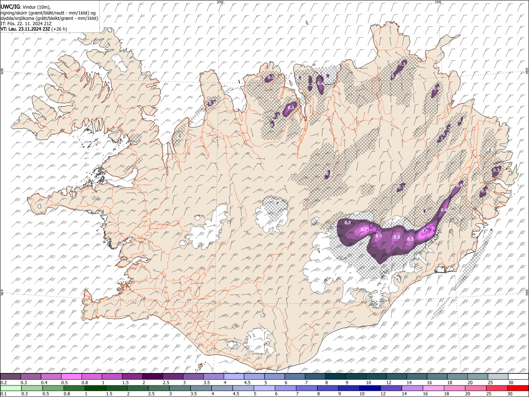Viewport: 529px width, 397px height.
Task: Click the '20W' longitude label
Action: click(220, 2)
